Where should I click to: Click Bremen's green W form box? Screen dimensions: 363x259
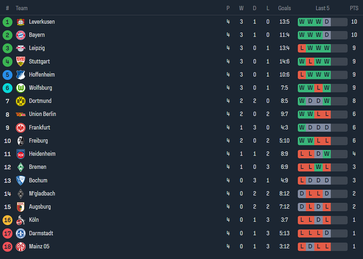[318, 167]
